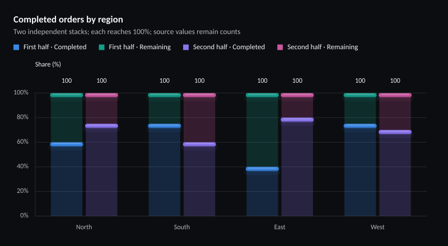Screen dimensions: 448x246
Task: Click the blue First half Completed legend swatch
Action: 16,48
